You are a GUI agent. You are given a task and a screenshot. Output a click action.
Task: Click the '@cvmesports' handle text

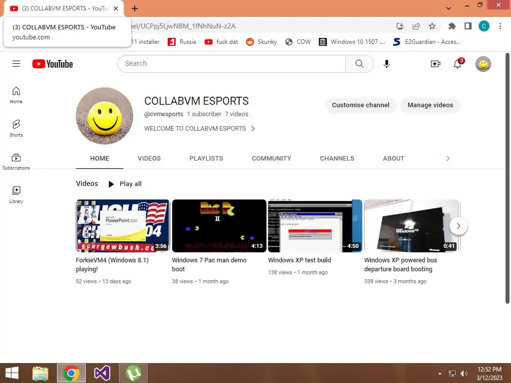tap(164, 114)
